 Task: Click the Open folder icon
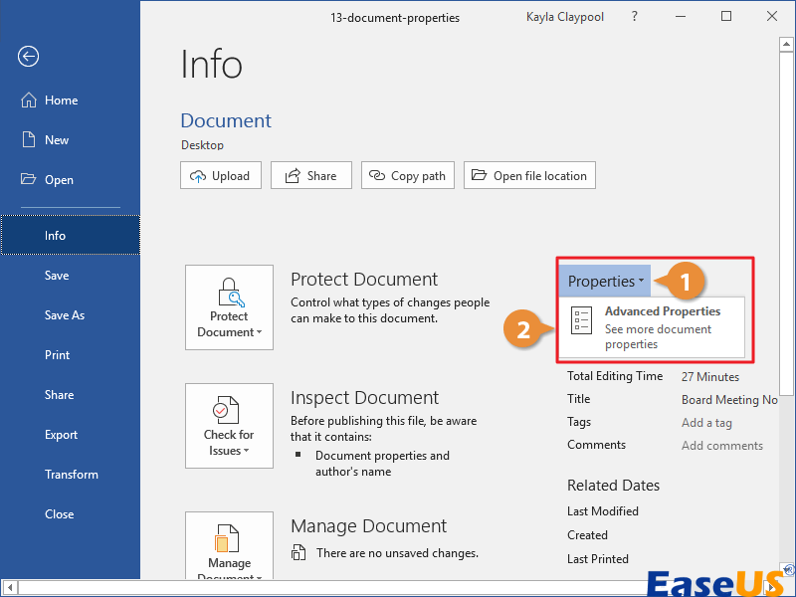coord(28,180)
